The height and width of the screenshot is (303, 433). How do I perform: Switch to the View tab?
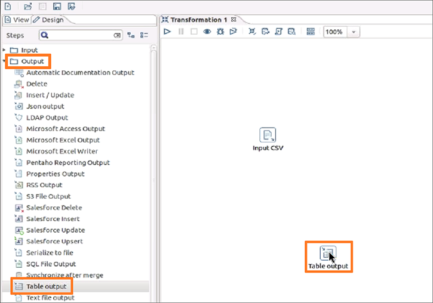[x=17, y=20]
